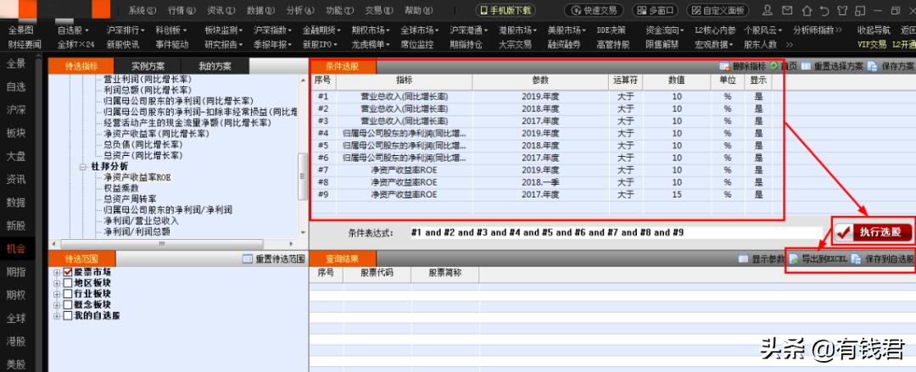Expand the 股票市场 tree node
The width and height of the screenshot is (916, 372).
point(57,273)
